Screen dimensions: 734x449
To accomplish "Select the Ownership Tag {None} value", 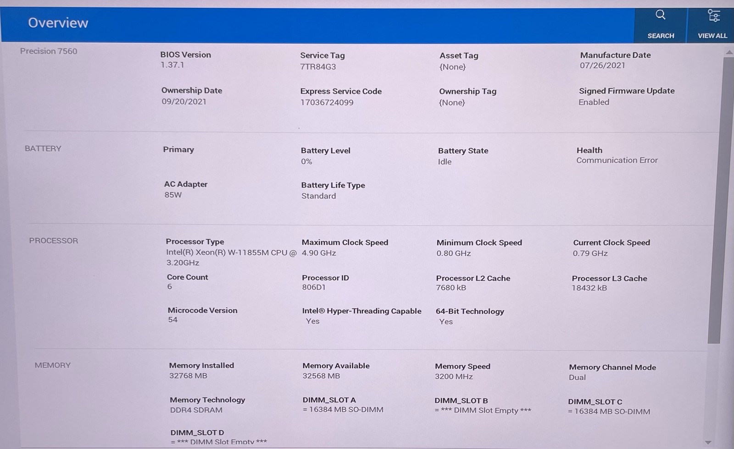I will [x=452, y=103].
